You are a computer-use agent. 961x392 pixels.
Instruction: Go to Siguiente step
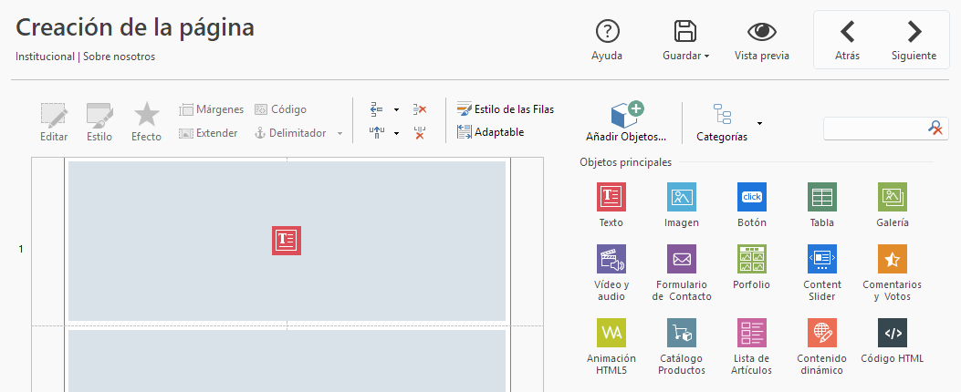tap(914, 40)
